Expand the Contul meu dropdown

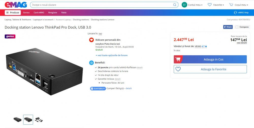[195, 5]
